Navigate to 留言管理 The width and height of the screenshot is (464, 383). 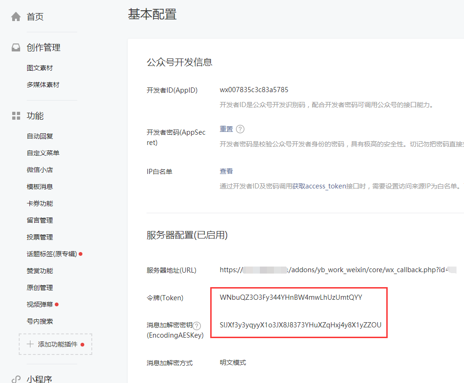pyautogui.click(x=40, y=220)
